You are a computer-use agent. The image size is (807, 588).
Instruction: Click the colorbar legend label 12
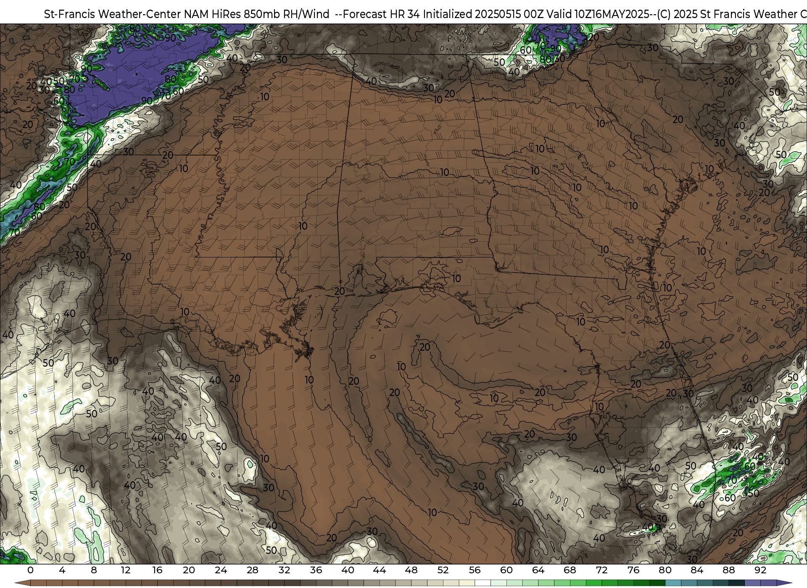point(126,570)
